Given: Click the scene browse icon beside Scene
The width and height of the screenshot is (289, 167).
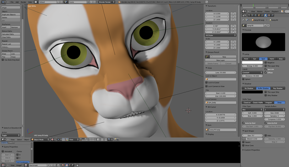Looking at the screenshot, I should 66,2.
